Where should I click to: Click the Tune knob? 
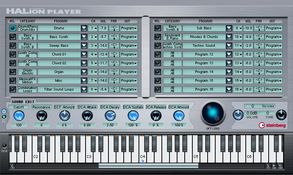[x=281, y=115]
